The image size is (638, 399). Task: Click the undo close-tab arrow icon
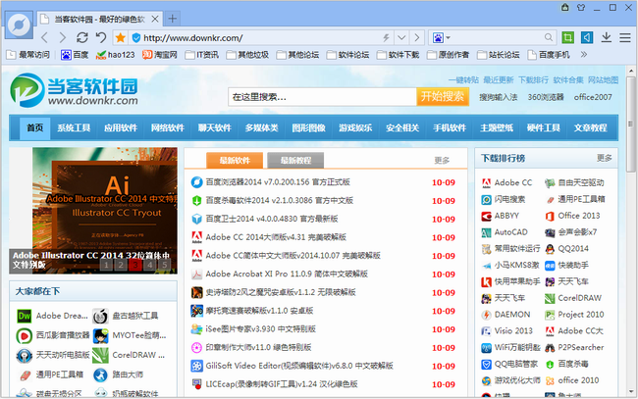(x=101, y=37)
